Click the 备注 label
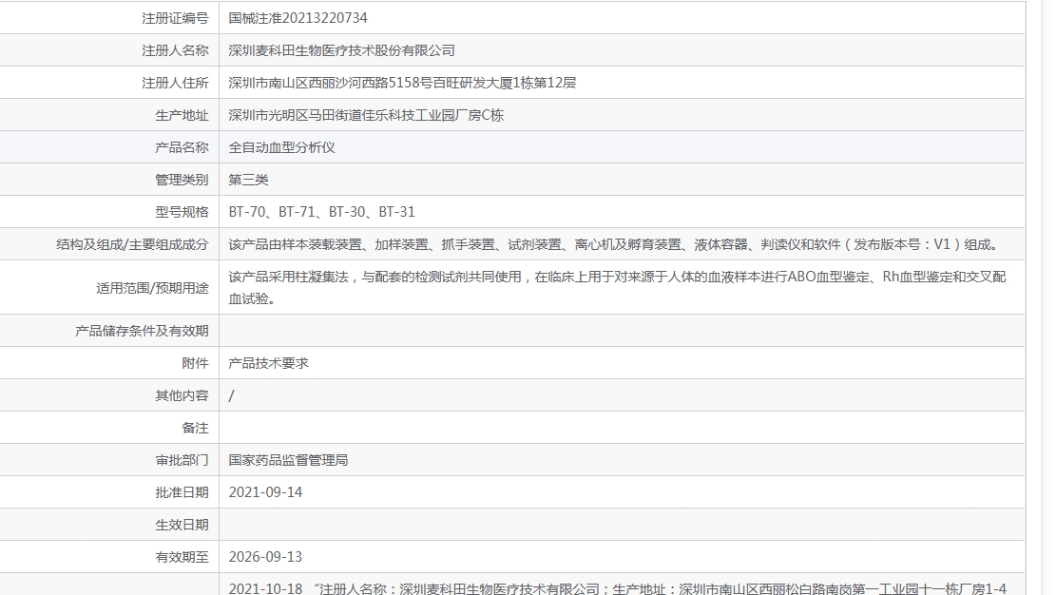Screen dimensions: 1056x595 coord(195,428)
